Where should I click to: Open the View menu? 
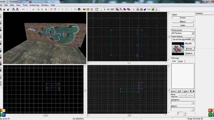tap(18, 5)
